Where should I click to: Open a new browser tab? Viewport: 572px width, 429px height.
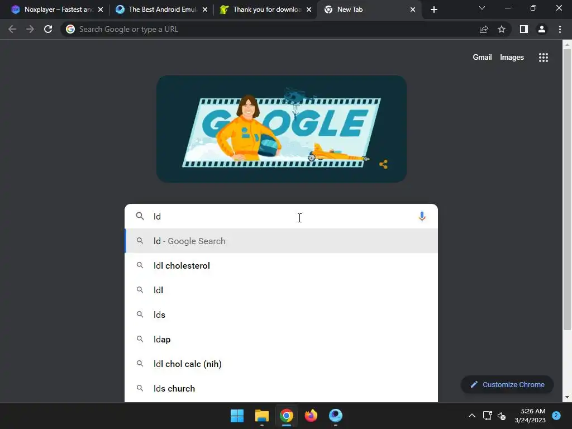pyautogui.click(x=433, y=9)
